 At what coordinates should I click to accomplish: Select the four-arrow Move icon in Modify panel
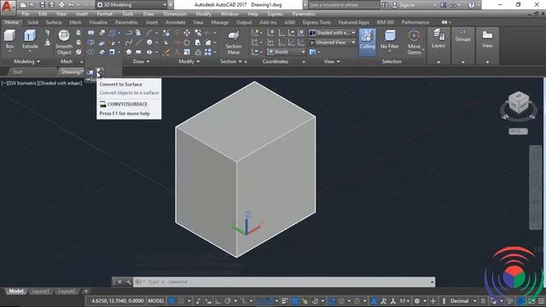[187, 32]
